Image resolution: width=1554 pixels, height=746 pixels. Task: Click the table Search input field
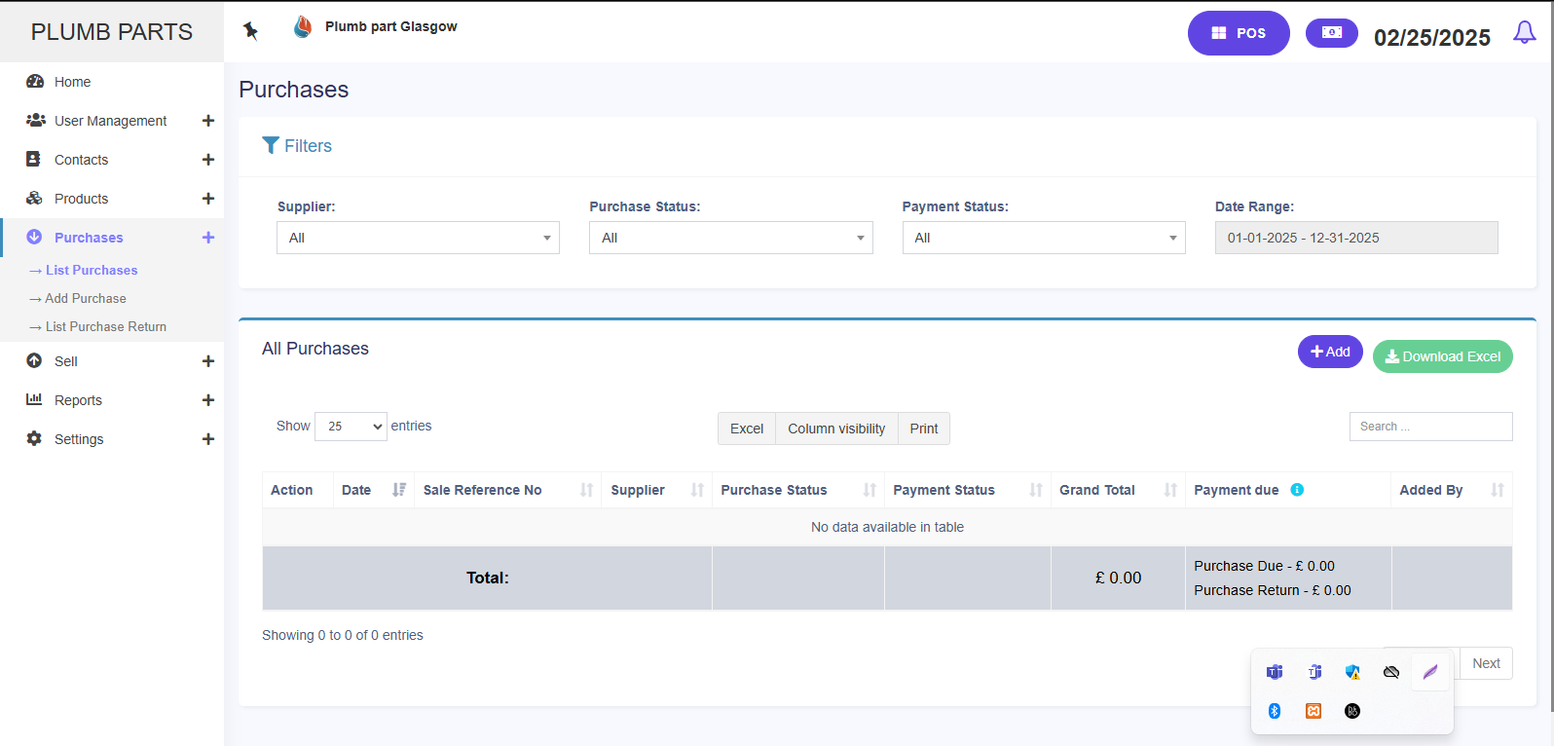[x=1429, y=427]
